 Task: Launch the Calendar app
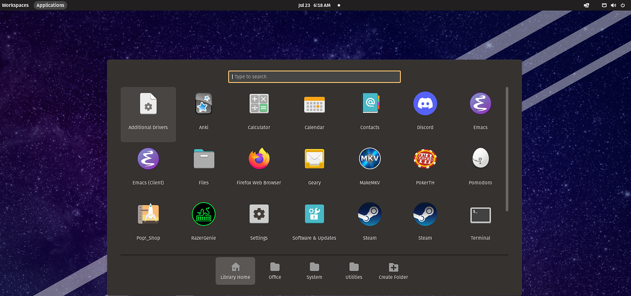(x=314, y=114)
